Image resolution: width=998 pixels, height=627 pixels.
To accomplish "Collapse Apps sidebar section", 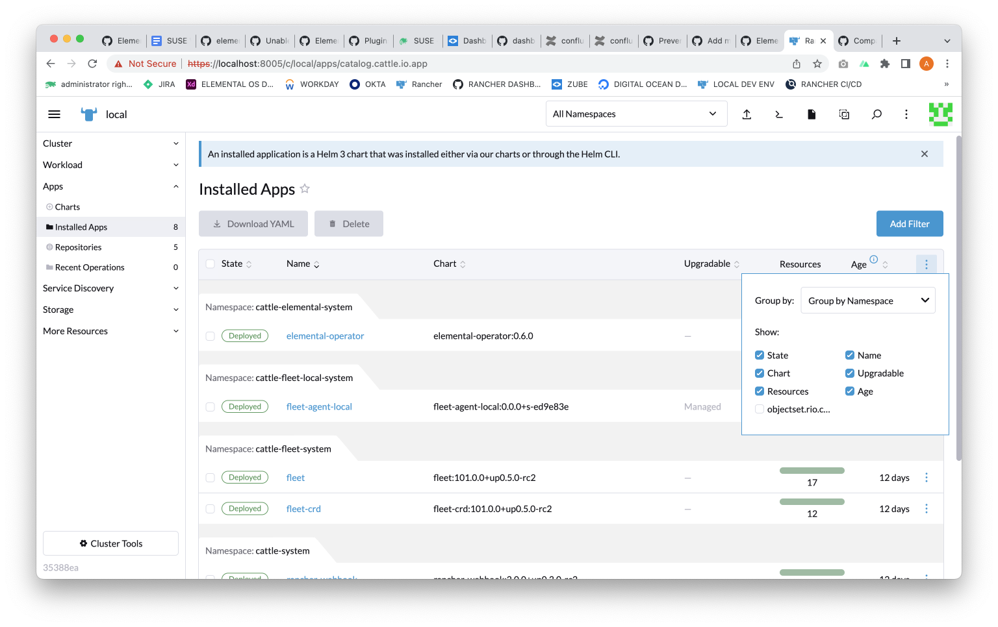I will (110, 186).
